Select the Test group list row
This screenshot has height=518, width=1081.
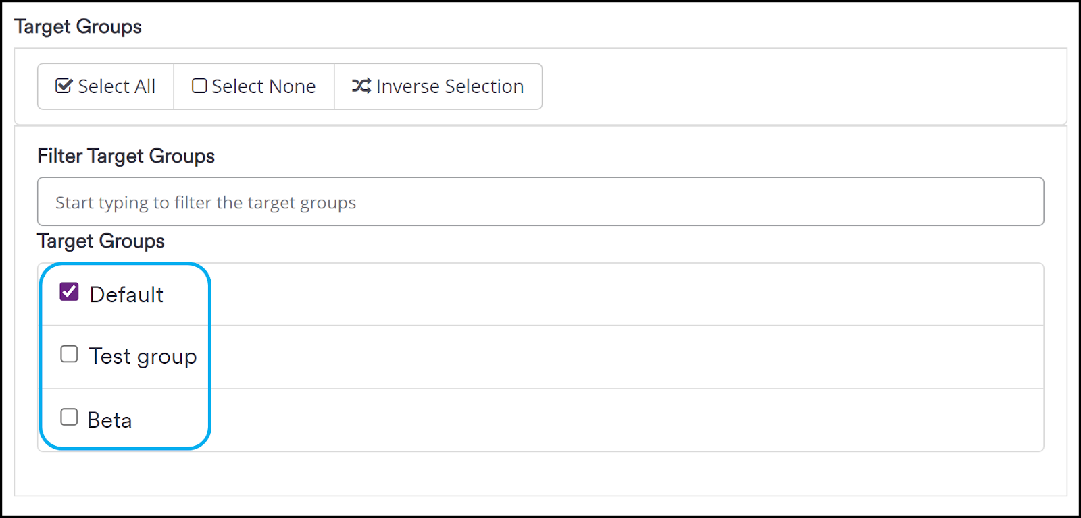pyautogui.click(x=540, y=357)
